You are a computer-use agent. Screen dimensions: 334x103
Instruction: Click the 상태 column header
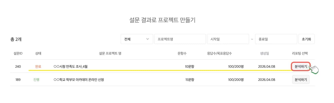click(38, 53)
